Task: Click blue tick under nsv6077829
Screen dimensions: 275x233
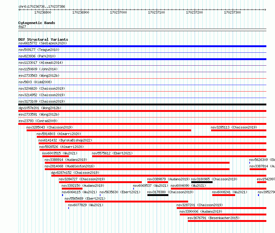Action: (x=69, y=208)
